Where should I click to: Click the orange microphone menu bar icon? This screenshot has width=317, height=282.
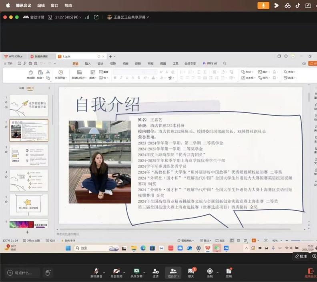(x=263, y=5)
